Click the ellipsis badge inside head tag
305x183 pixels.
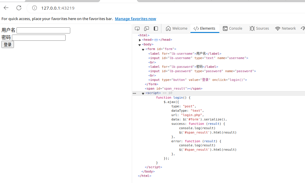coord(156,40)
